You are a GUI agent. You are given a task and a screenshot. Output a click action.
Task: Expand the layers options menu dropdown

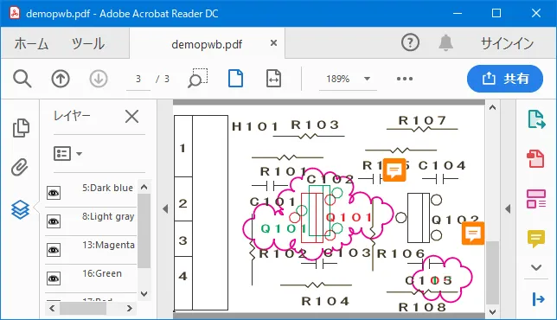click(x=67, y=154)
